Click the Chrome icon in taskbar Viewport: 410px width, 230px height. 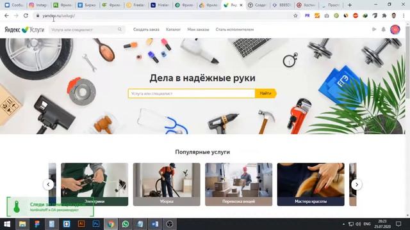coord(111,224)
